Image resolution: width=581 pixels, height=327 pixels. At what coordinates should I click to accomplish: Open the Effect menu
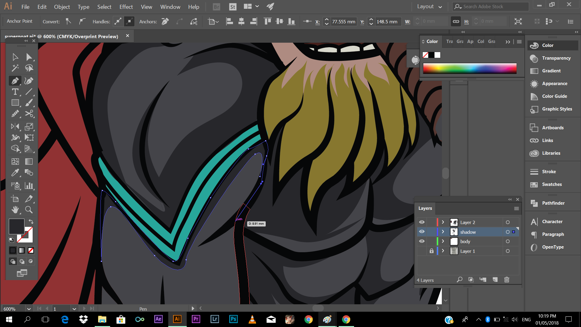126,7
